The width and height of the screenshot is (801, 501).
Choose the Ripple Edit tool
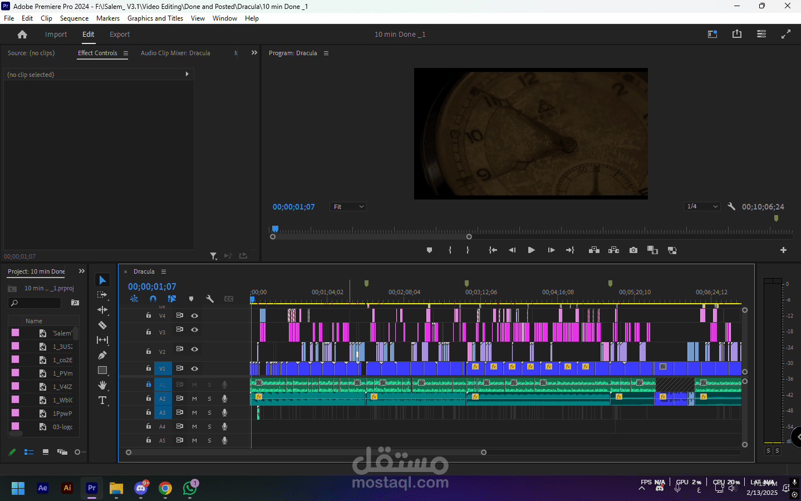[102, 310]
